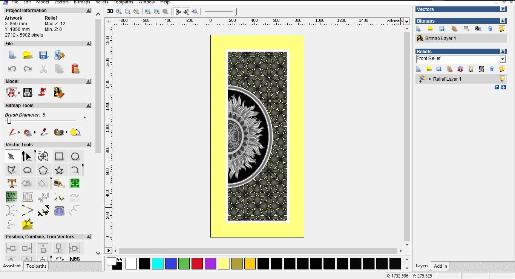Collapse the Bitmap Tools section

pos(89,106)
